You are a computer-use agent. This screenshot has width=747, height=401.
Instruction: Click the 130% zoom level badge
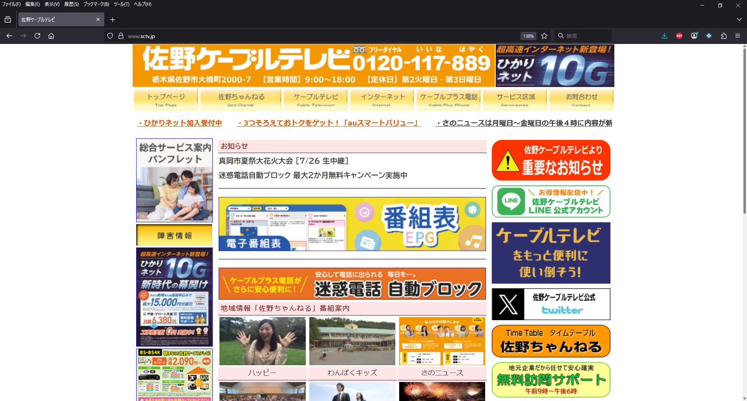[x=528, y=36]
